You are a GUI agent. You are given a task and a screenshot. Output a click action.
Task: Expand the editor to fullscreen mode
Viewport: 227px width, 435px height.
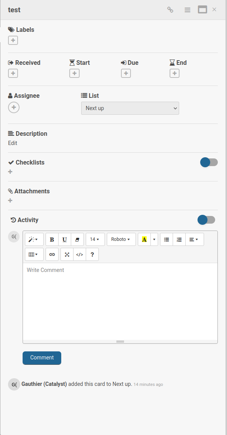click(67, 254)
